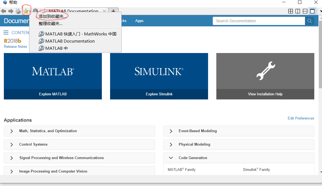Go forward with the right arrow
The width and height of the screenshot is (322, 186).
tap(11, 11)
